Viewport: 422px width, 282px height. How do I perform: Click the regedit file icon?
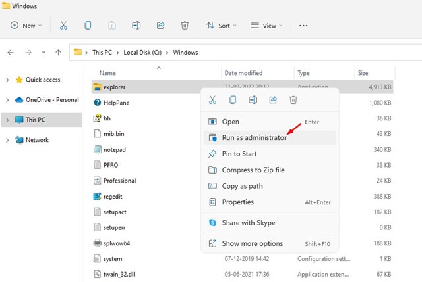tap(97, 197)
